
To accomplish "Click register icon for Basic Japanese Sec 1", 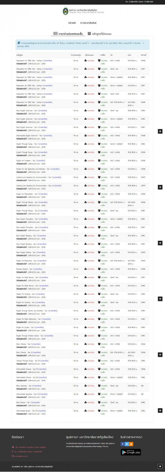I will coord(86,386).
